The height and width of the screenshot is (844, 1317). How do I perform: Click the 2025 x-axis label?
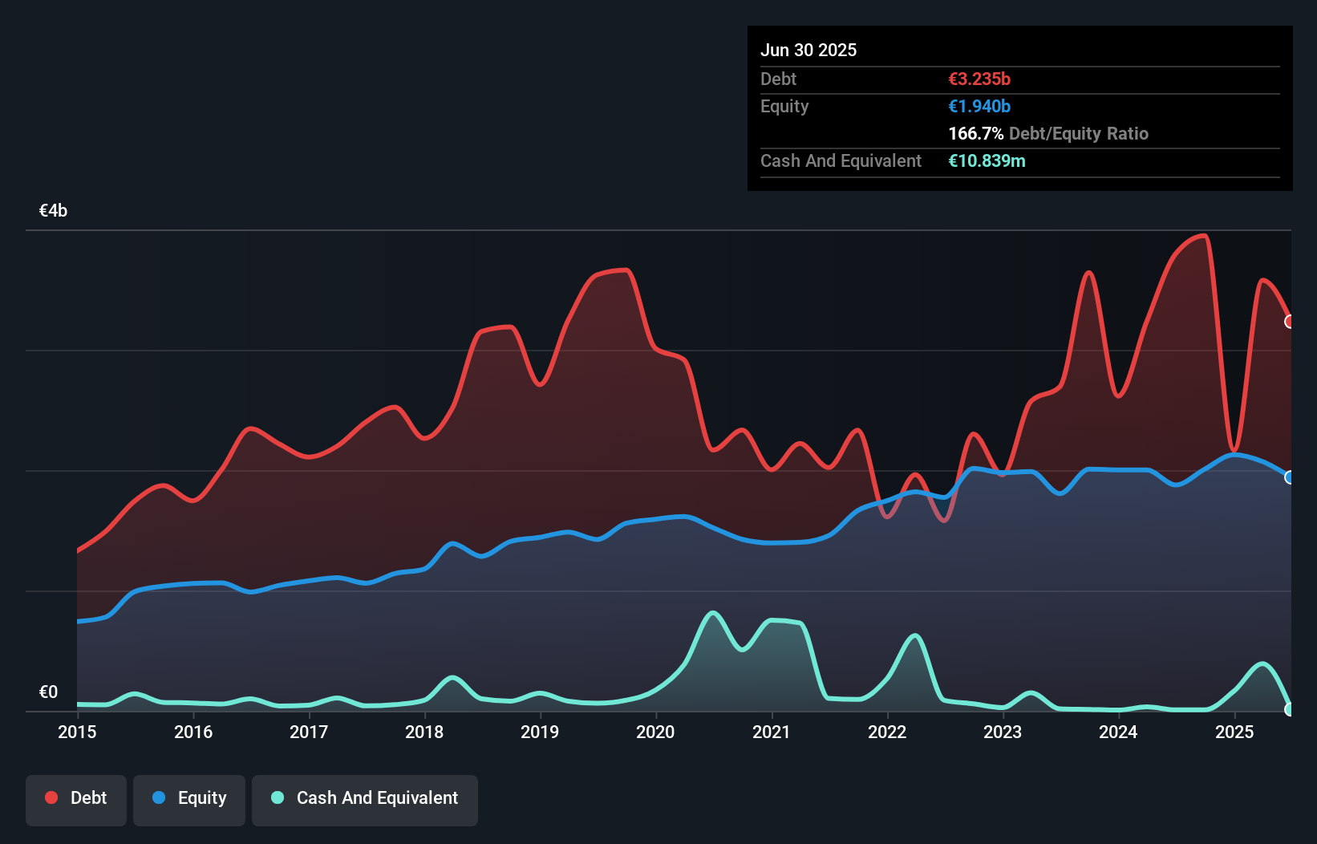click(1234, 732)
